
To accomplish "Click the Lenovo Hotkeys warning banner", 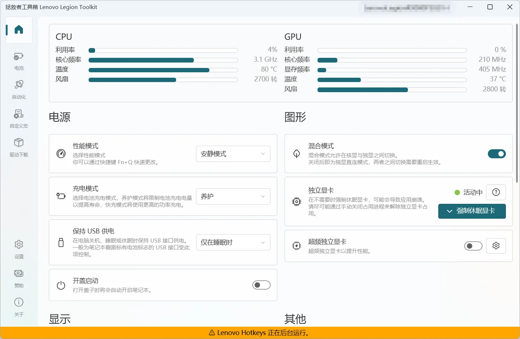I will point(260,333).
